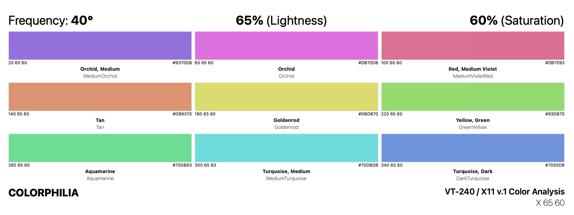Click the Frequency: 40° heading
574x215 pixels.
pyautogui.click(x=51, y=21)
